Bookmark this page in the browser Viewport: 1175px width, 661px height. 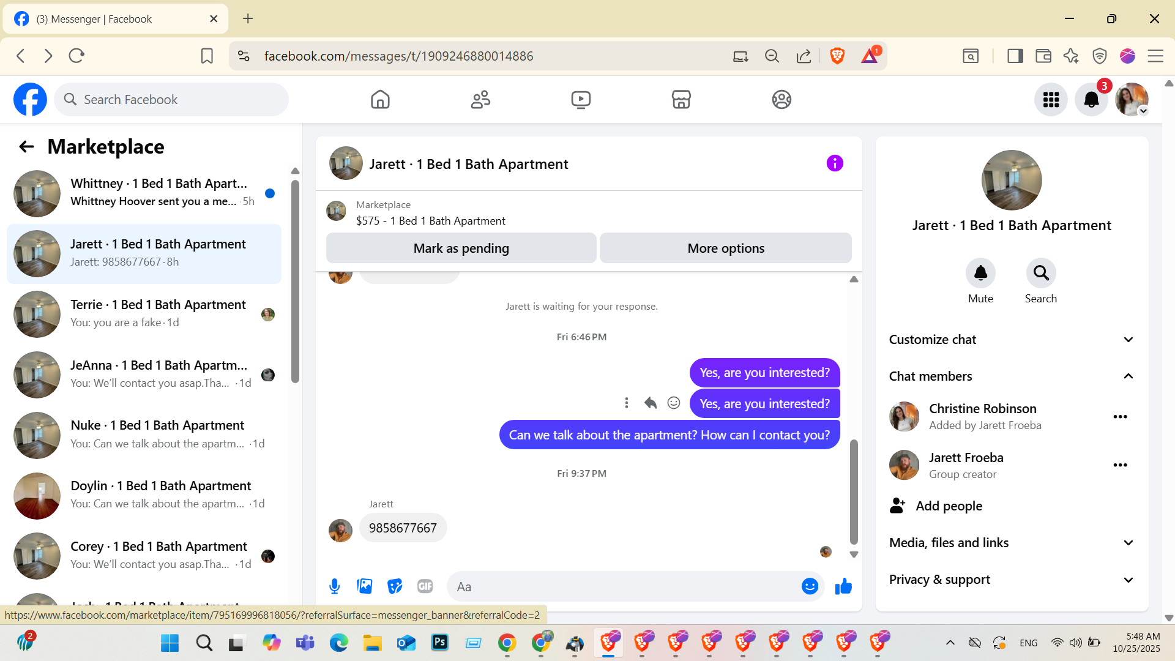click(x=207, y=56)
